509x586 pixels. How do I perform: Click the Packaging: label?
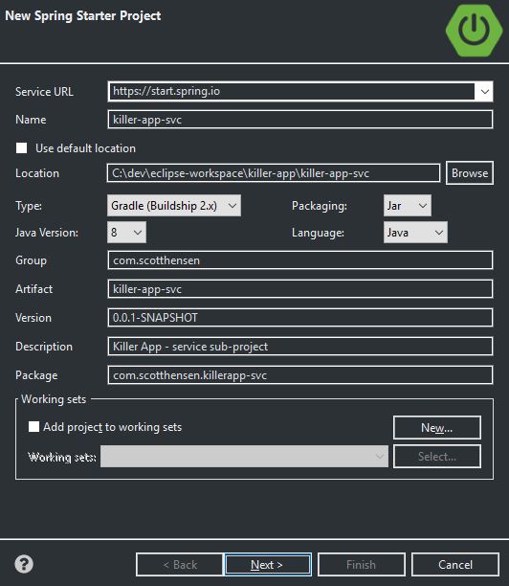(x=320, y=206)
